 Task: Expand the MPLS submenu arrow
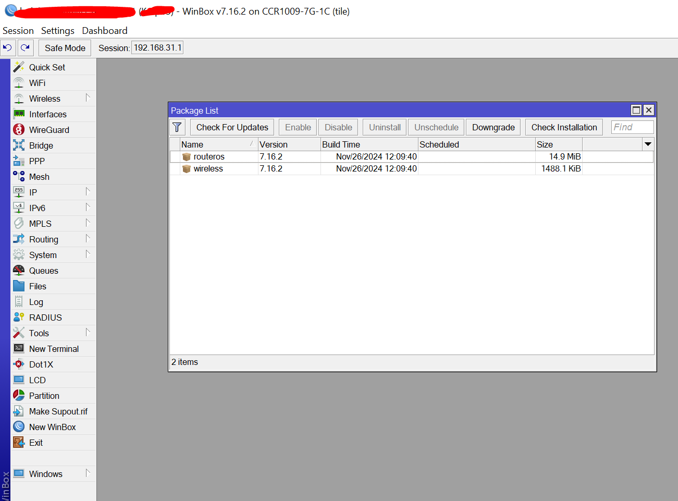[88, 223]
